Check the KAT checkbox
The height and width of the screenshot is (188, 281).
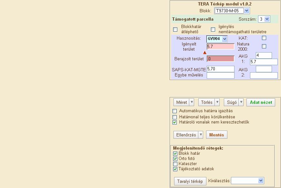pyautogui.click(x=264, y=38)
